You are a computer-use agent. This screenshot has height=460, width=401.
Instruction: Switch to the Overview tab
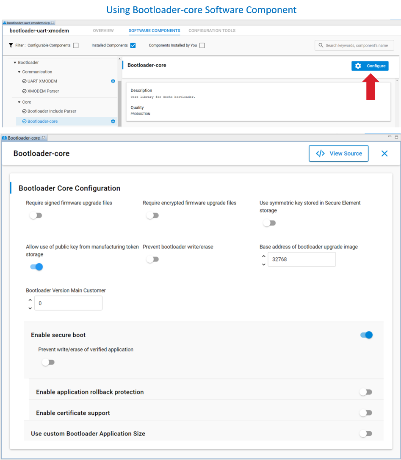[x=103, y=30]
